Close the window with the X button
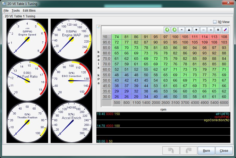 228,3
